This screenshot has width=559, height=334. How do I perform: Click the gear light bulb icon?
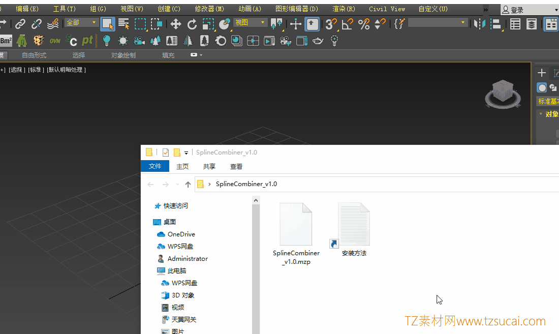pos(334,41)
